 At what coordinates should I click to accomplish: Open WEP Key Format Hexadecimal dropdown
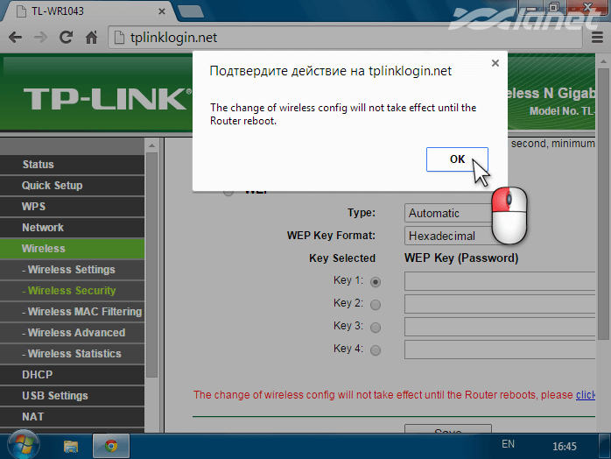pos(446,236)
